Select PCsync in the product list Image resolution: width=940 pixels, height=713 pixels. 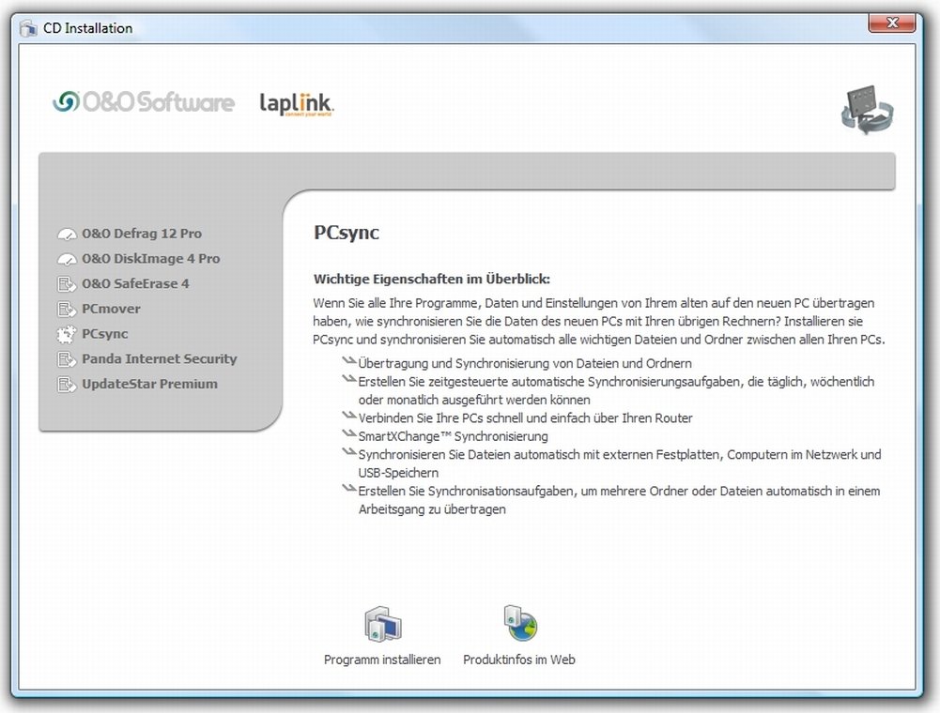click(x=105, y=334)
